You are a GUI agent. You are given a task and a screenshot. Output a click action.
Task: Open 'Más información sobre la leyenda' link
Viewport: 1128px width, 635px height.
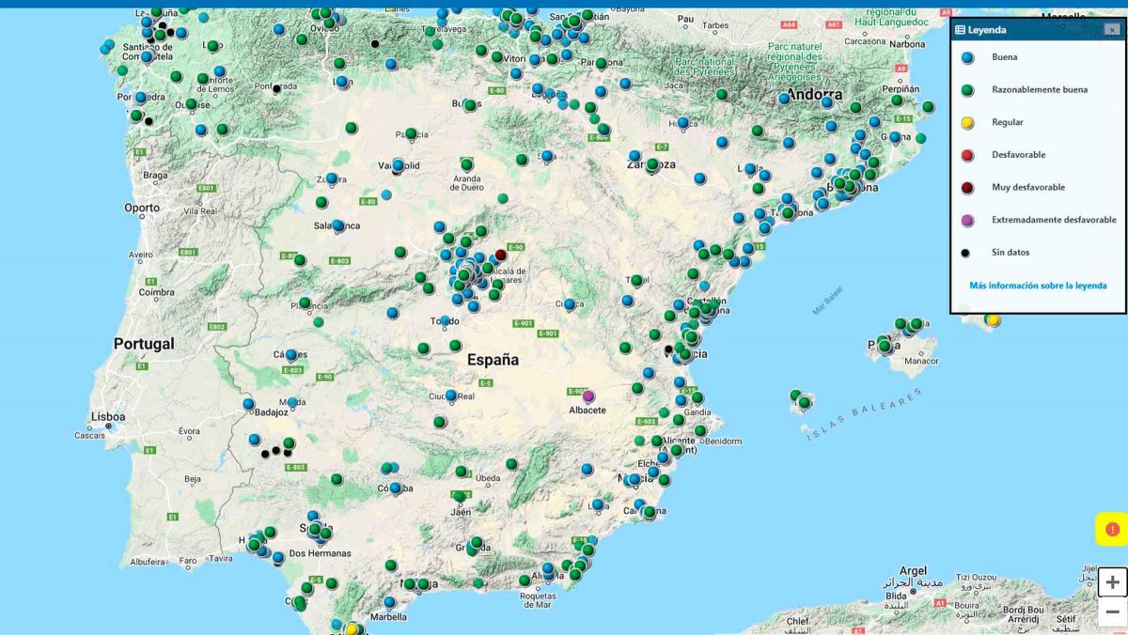pos(1038,286)
